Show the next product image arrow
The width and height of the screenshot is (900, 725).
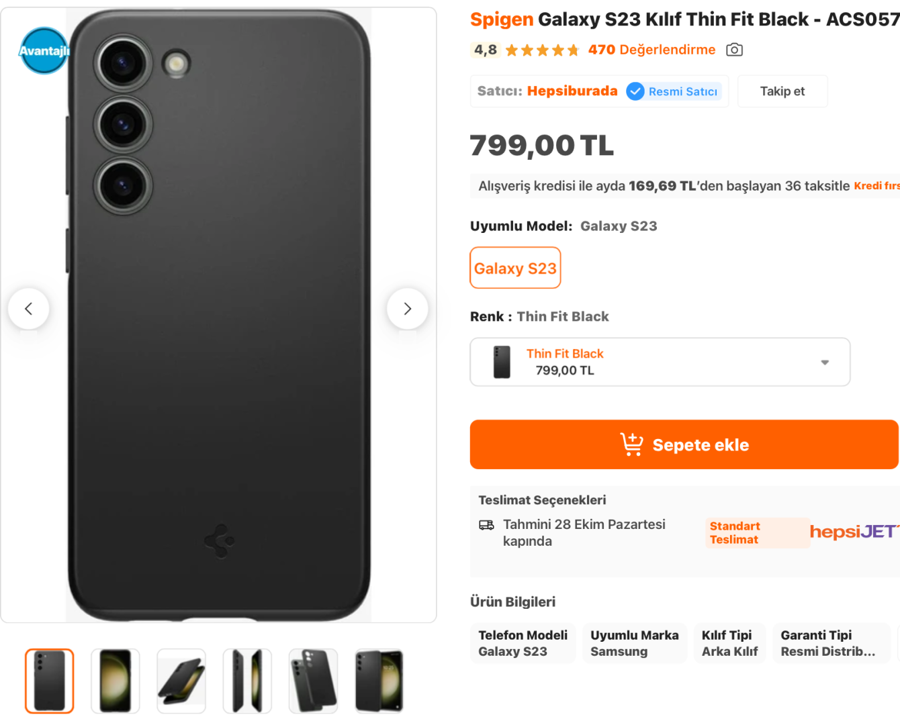pos(407,309)
